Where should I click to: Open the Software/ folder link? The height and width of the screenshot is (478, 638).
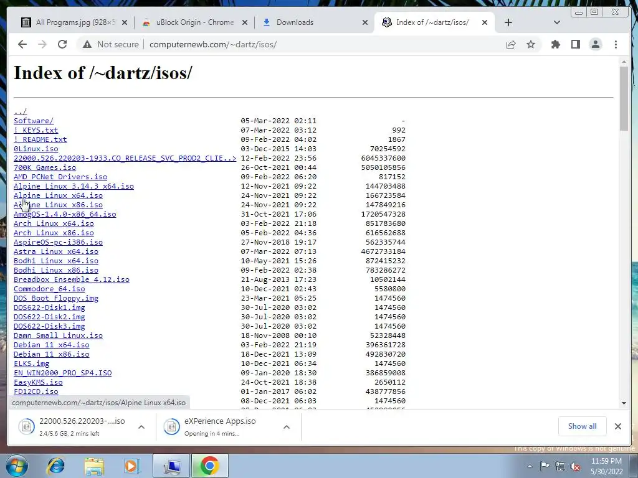click(x=34, y=121)
